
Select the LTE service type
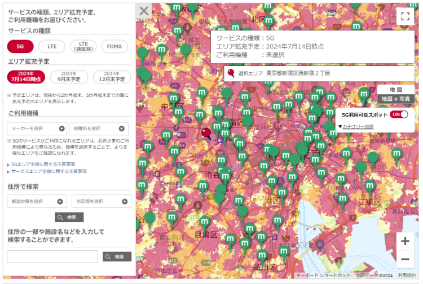[52, 46]
